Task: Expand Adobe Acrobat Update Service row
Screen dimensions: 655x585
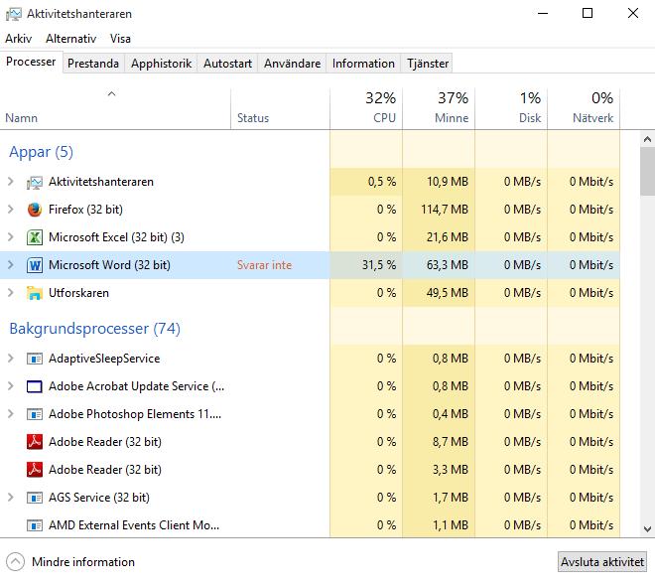Action: point(11,386)
